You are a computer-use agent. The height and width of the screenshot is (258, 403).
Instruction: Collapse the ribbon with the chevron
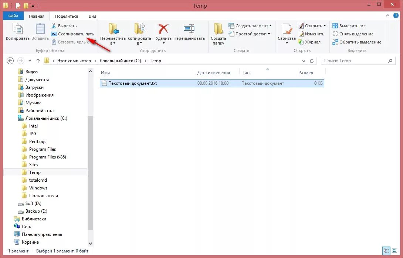[387, 15]
